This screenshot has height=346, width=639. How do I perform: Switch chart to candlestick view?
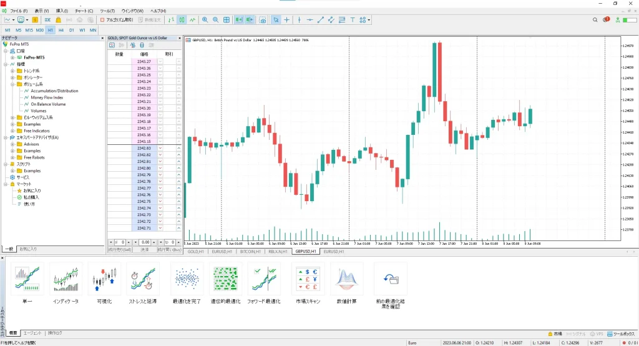(182, 19)
